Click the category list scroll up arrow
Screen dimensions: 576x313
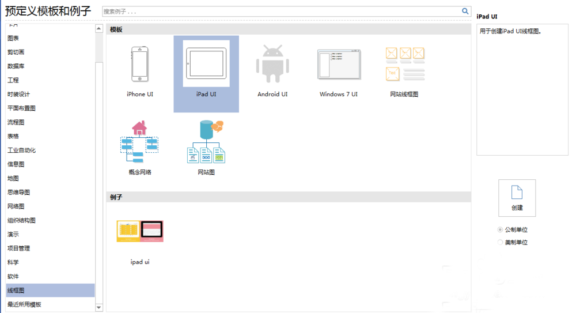pyautogui.click(x=98, y=29)
